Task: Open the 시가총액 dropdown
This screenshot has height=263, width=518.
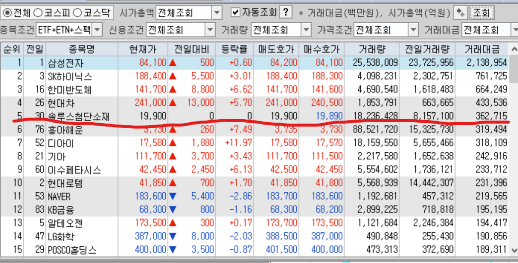Action: click(216, 13)
